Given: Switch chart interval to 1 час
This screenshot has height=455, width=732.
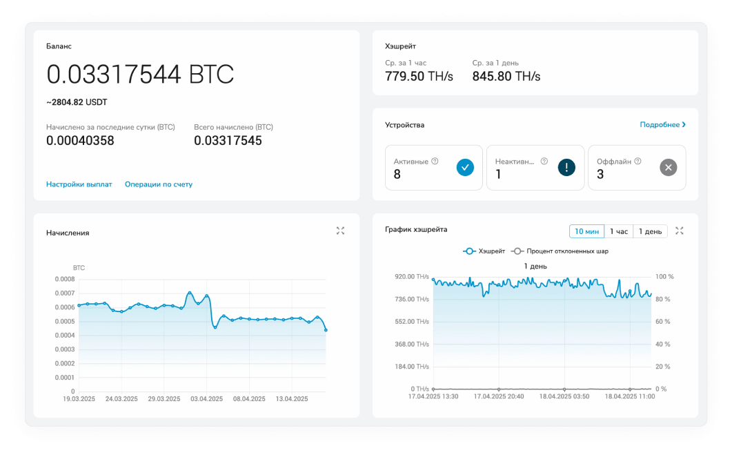Looking at the screenshot, I should (619, 231).
